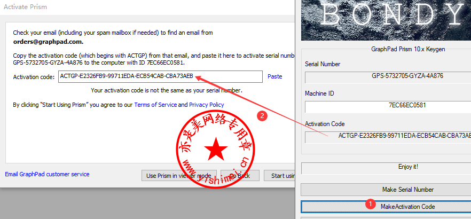This screenshot has height=219, width=471.
Task: Click the Activate Prism window title
Action: (x=25, y=6)
